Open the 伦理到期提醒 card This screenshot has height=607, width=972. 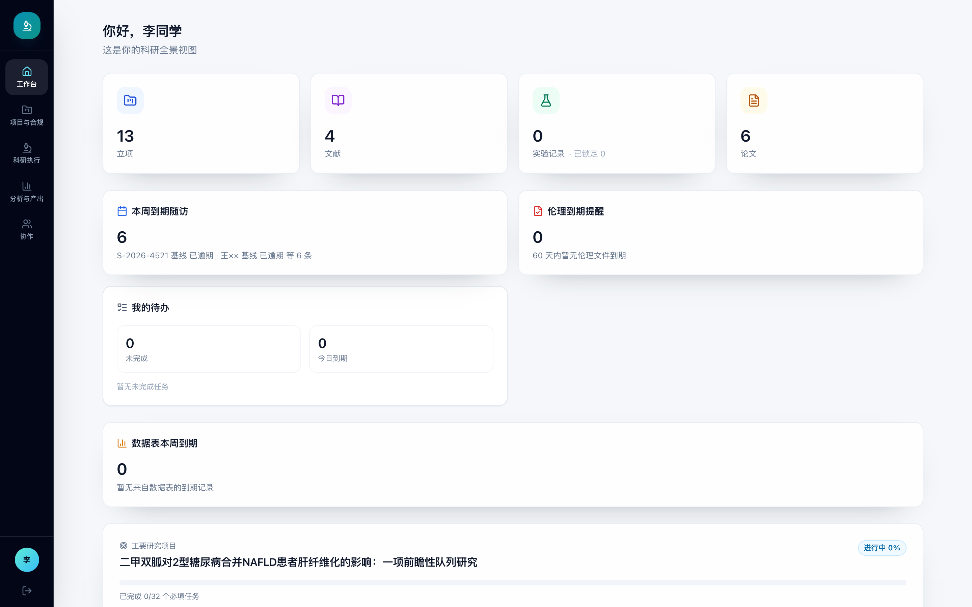[x=721, y=233]
